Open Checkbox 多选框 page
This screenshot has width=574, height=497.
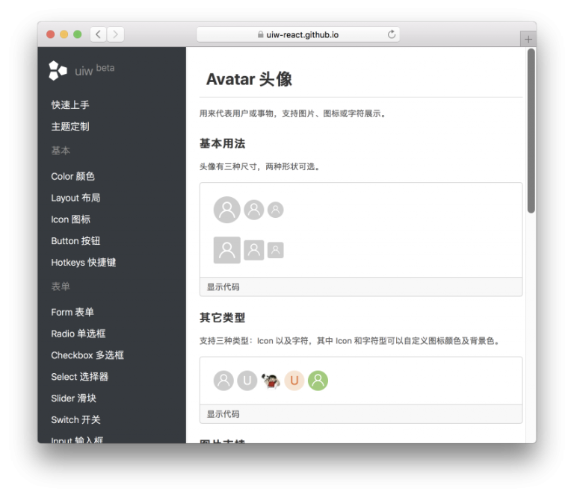click(87, 355)
